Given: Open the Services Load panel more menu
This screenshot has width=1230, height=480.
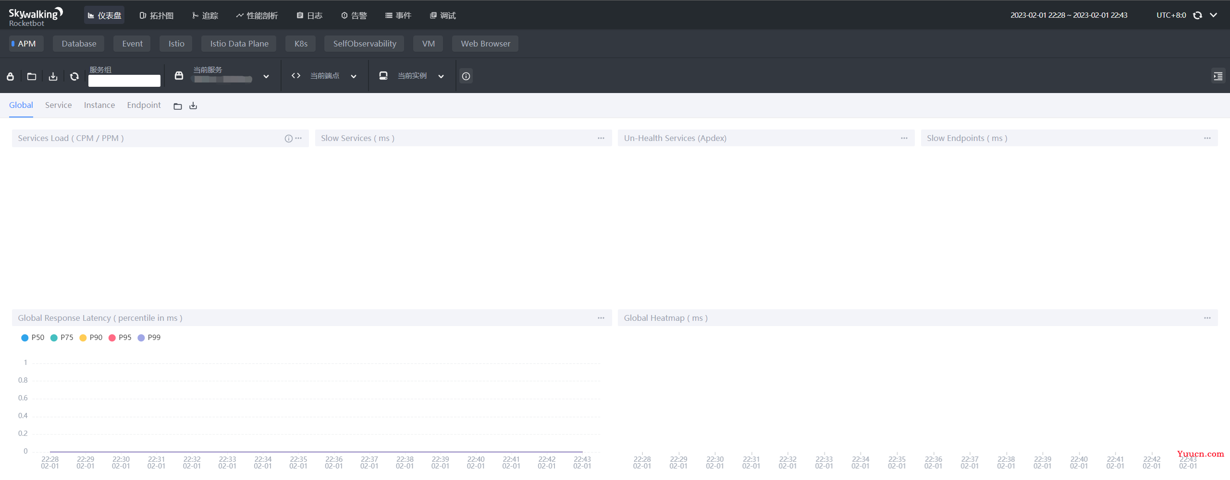Looking at the screenshot, I should pyautogui.click(x=299, y=138).
